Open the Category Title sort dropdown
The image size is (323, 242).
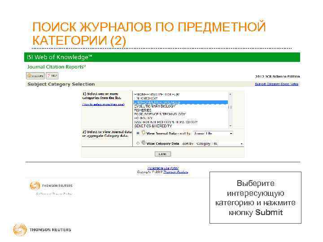(x=219, y=143)
